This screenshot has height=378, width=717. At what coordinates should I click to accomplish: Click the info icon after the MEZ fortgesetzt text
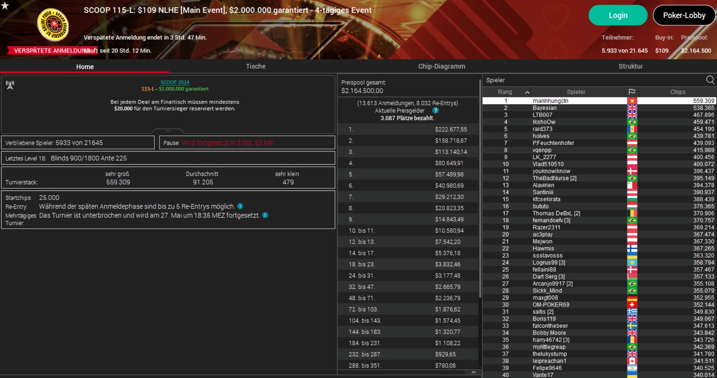[265, 215]
